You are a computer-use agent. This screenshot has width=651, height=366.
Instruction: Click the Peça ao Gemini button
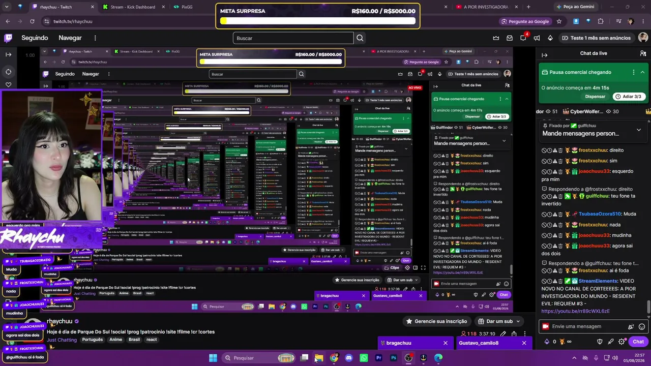click(575, 7)
